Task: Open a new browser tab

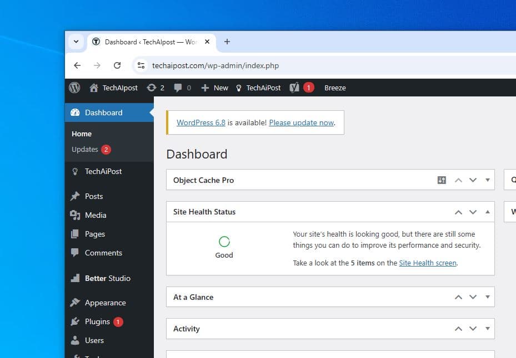Action: [x=227, y=42]
